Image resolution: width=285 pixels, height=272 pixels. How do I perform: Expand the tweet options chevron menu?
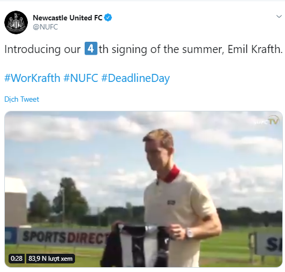tap(279, 17)
